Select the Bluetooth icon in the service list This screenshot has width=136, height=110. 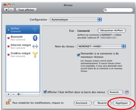click(x=35, y=38)
